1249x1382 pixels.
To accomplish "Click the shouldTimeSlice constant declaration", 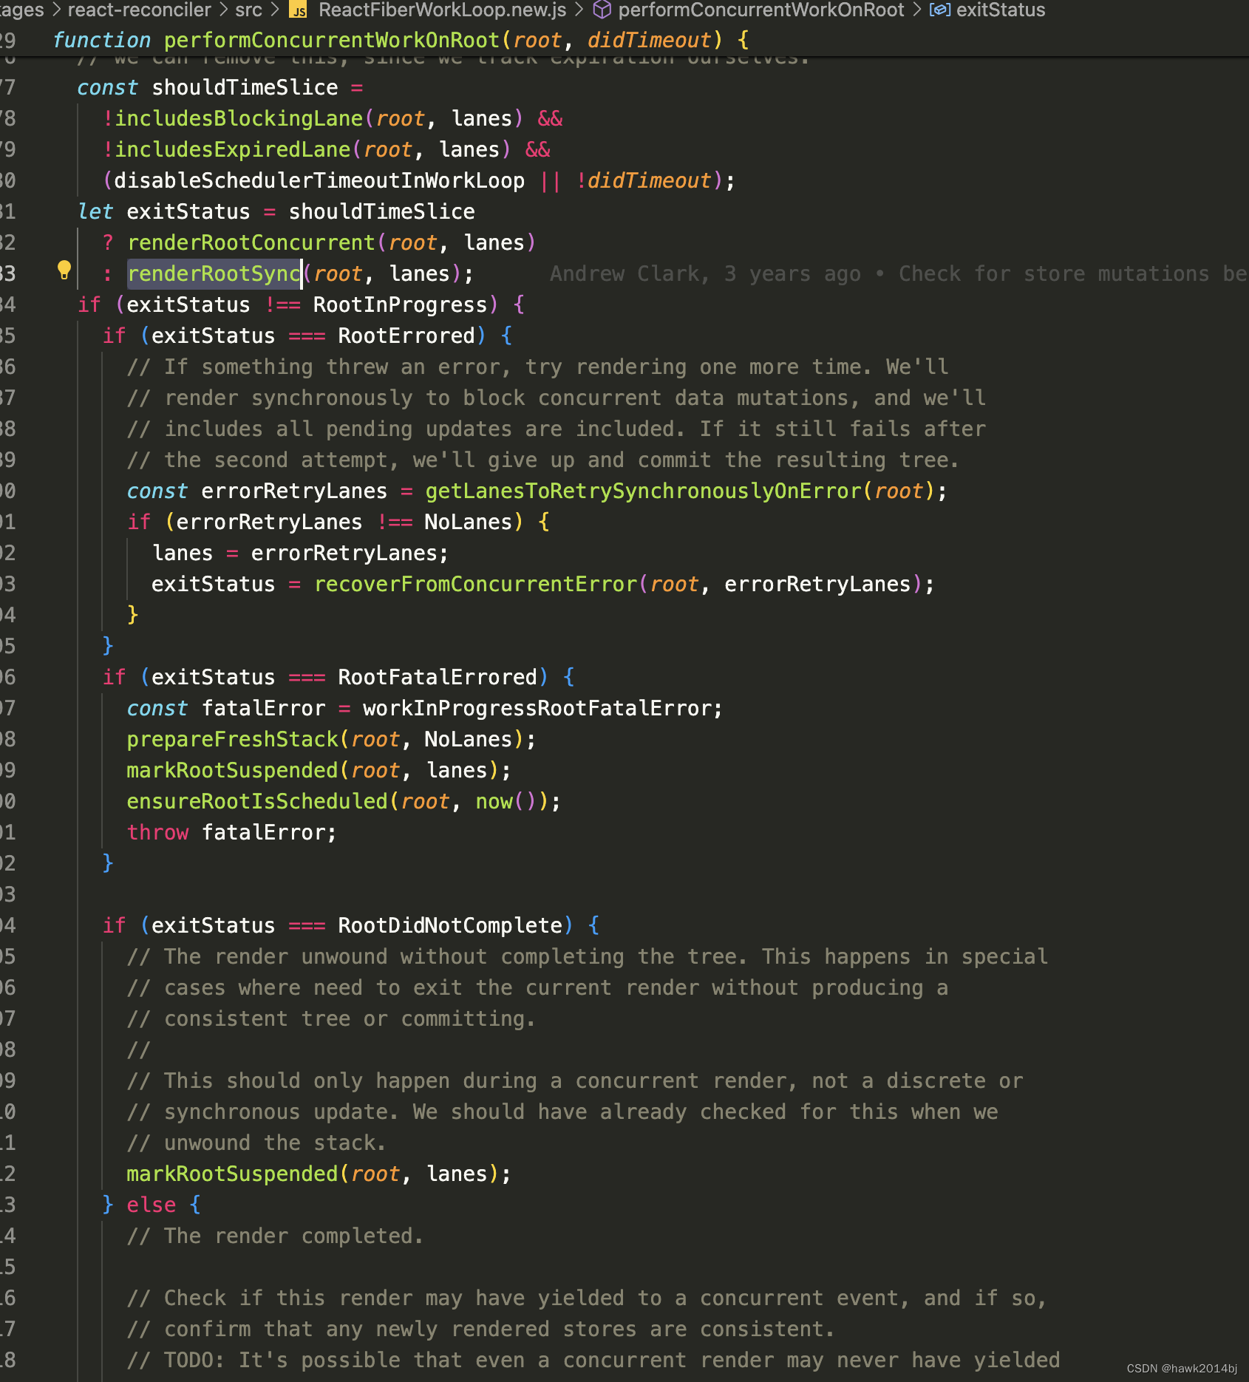I will click(220, 87).
